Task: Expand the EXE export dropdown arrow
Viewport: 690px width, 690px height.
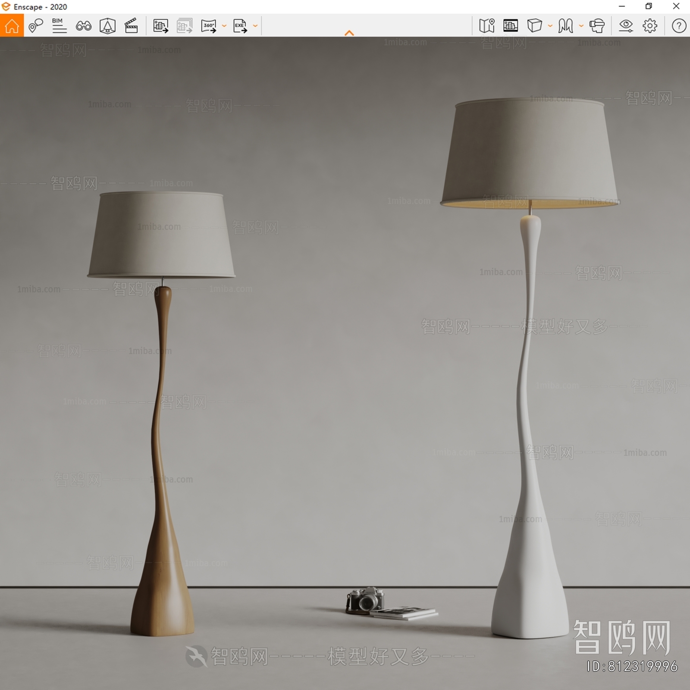Action: pyautogui.click(x=255, y=26)
